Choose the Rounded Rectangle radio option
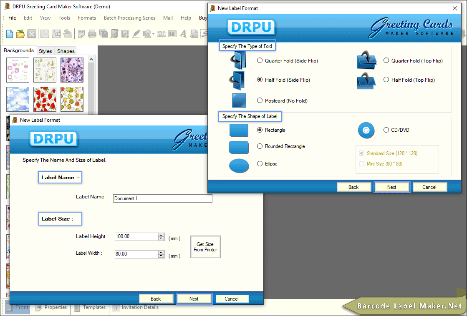 (260, 146)
